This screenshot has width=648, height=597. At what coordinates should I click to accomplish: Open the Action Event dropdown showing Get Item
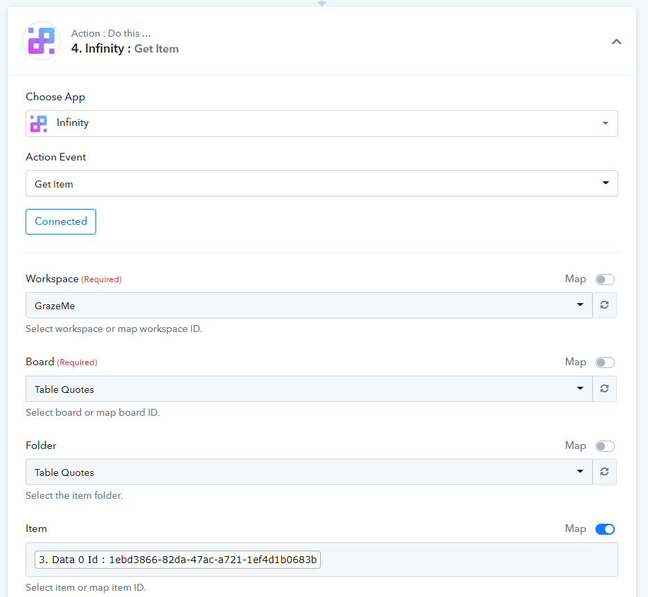coord(322,183)
